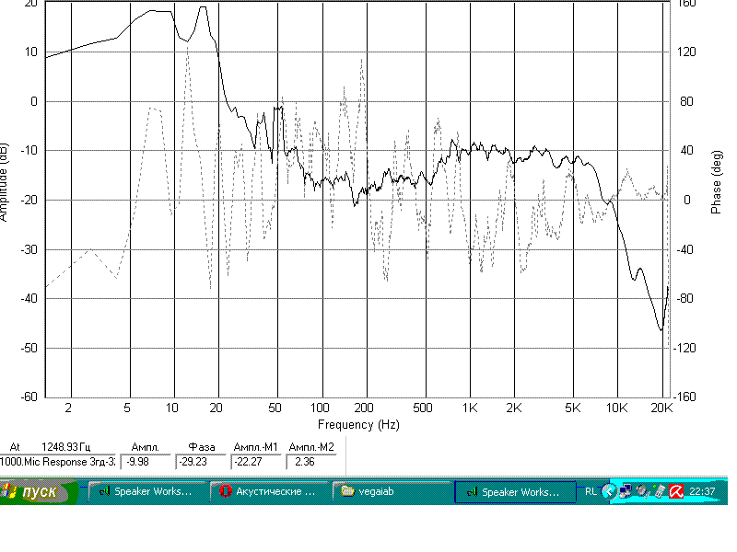The image size is (737, 552).
Task: Click the Mic Response curve name field
Action: pos(57,462)
